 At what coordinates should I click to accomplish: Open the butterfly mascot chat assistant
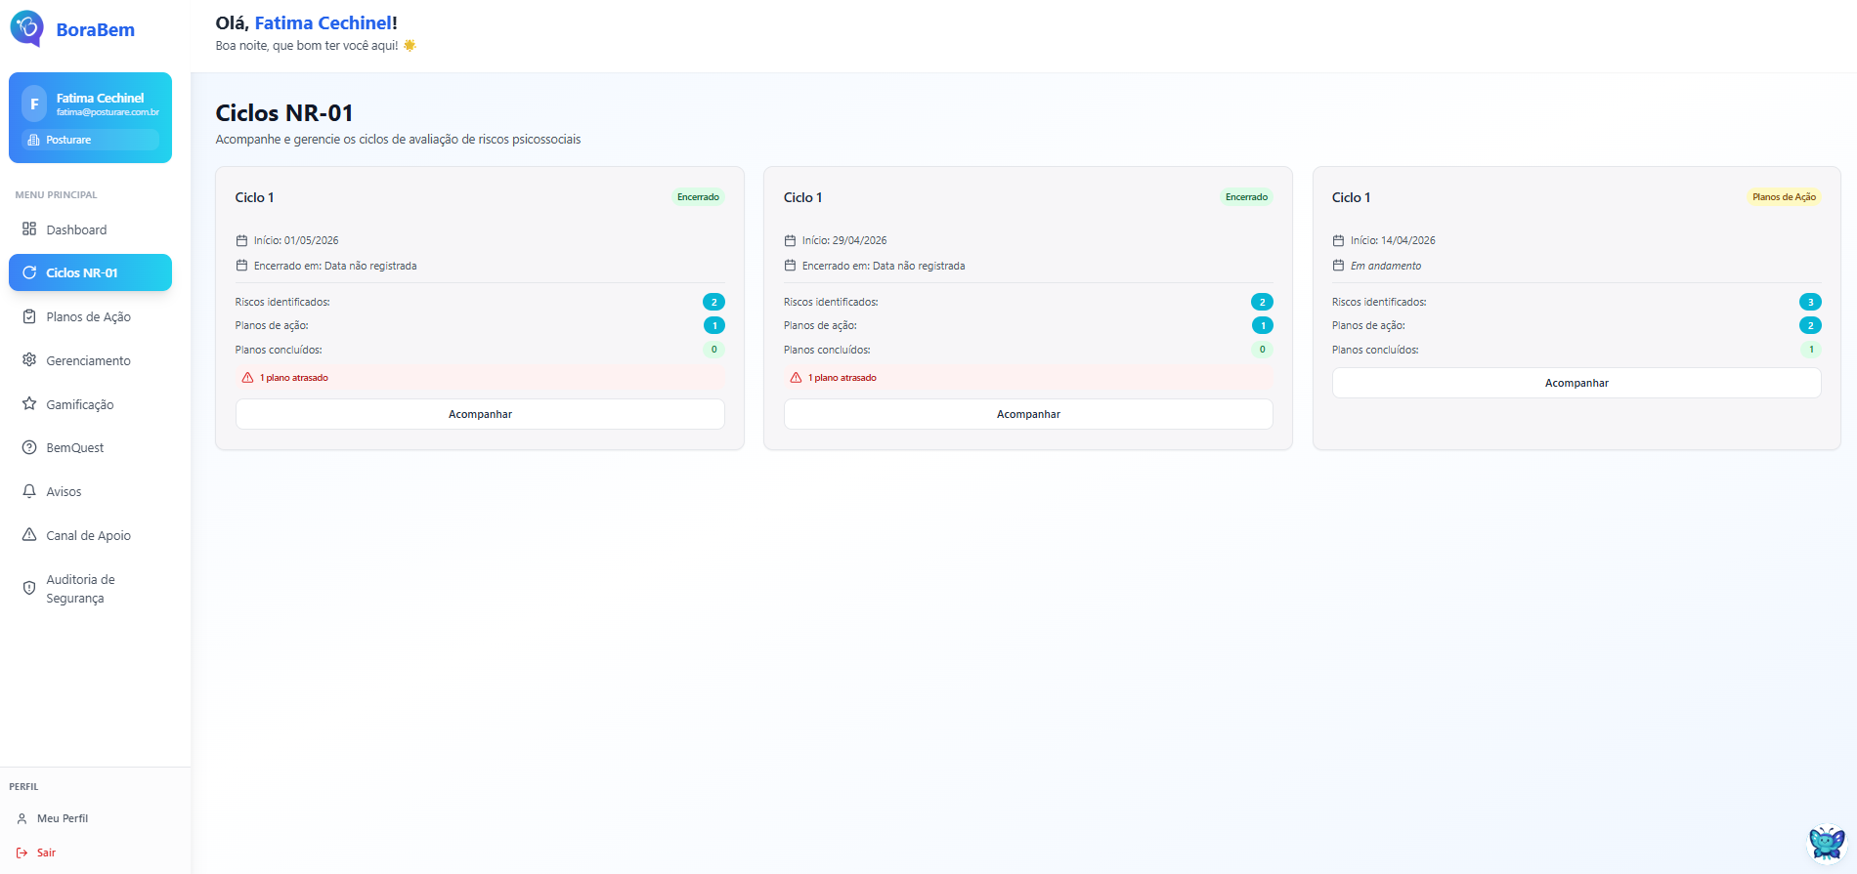[1826, 844]
